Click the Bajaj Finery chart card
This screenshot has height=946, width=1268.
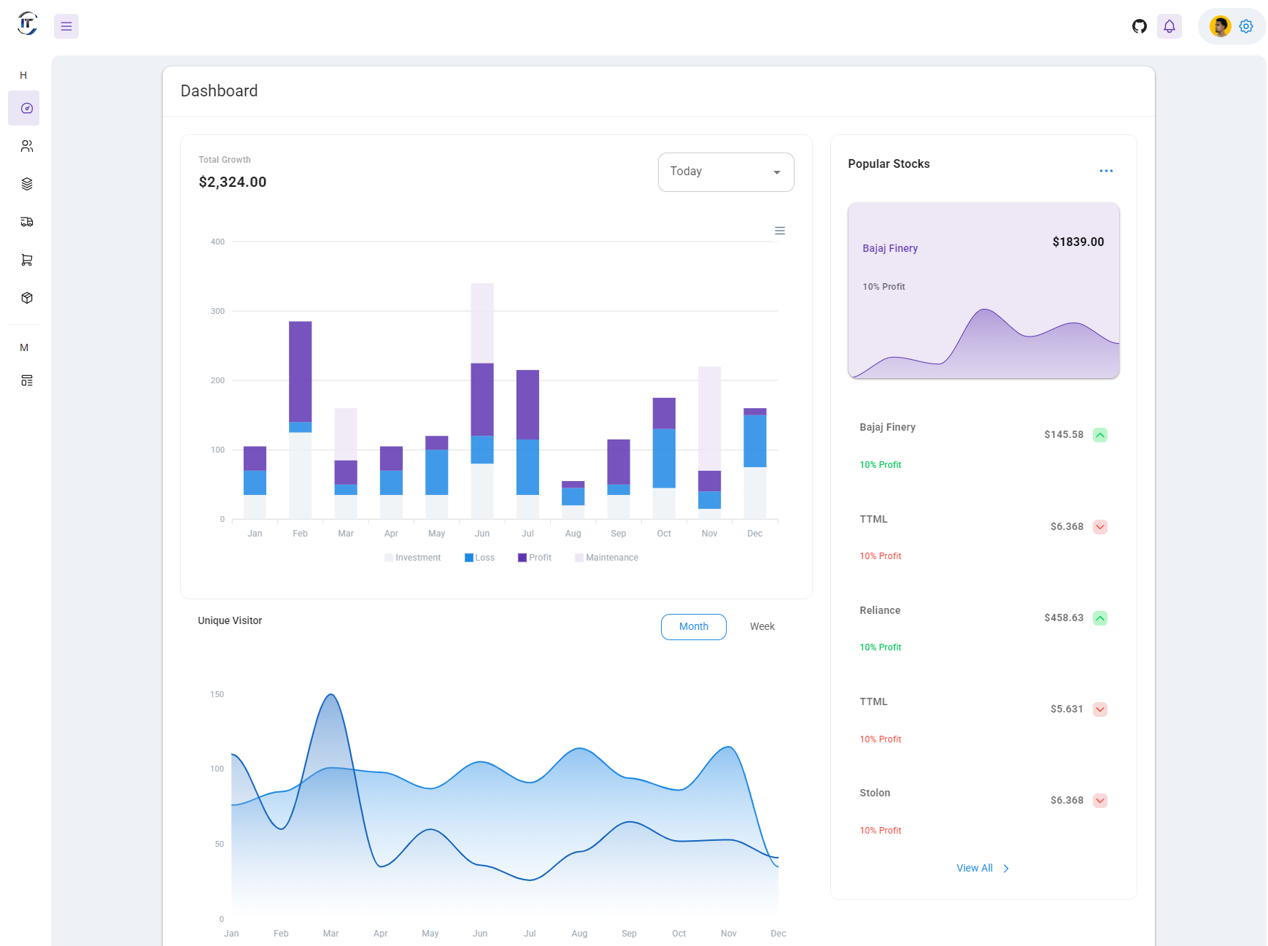[x=983, y=291]
